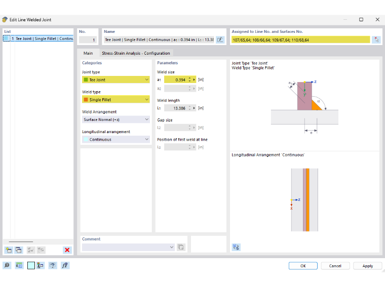Click the edit name icon
The width and height of the screenshot is (385, 287).
(220, 40)
